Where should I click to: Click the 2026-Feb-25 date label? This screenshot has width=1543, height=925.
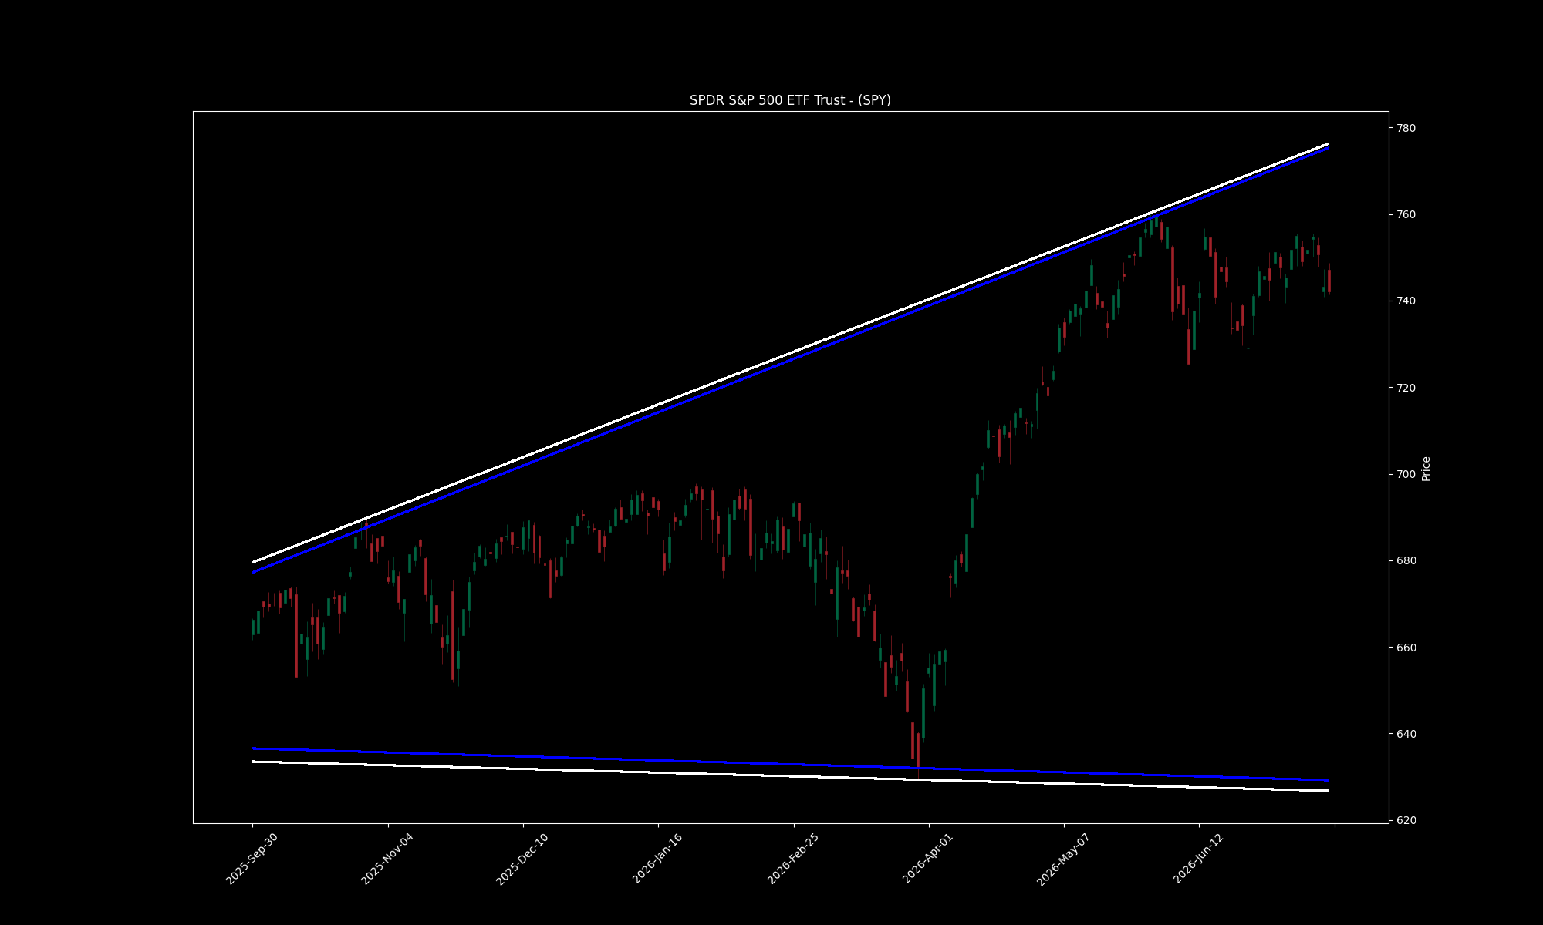(x=793, y=859)
